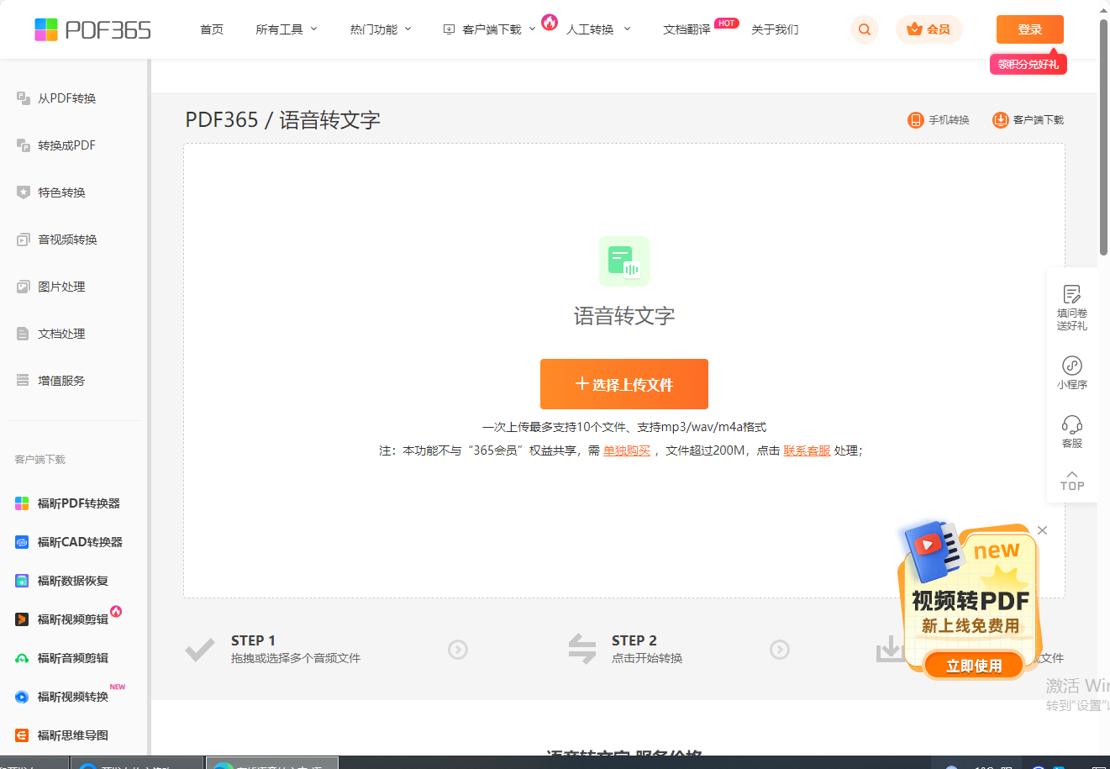The width and height of the screenshot is (1110, 769).
Task: Expand the 热门功能 dropdown
Action: [381, 29]
